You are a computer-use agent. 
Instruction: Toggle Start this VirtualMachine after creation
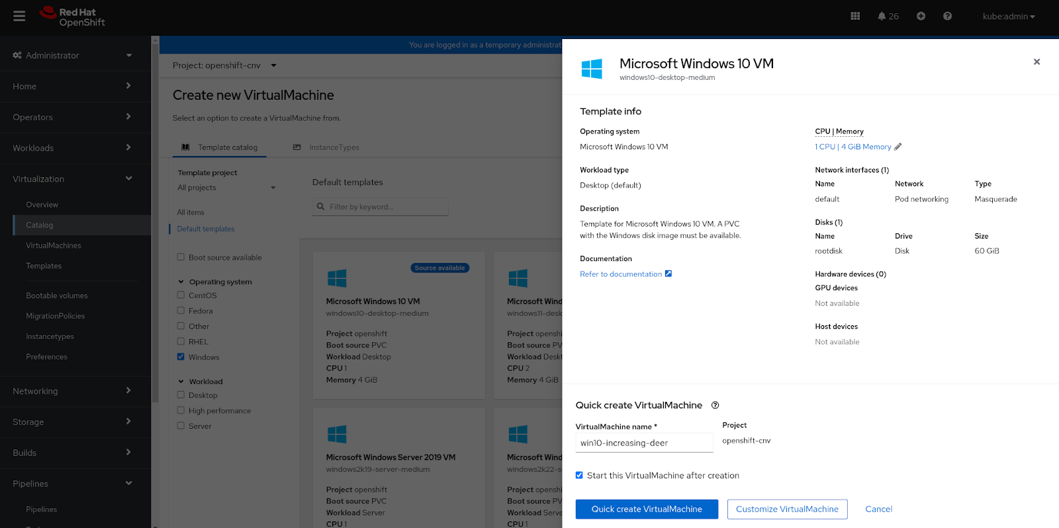[x=579, y=475]
